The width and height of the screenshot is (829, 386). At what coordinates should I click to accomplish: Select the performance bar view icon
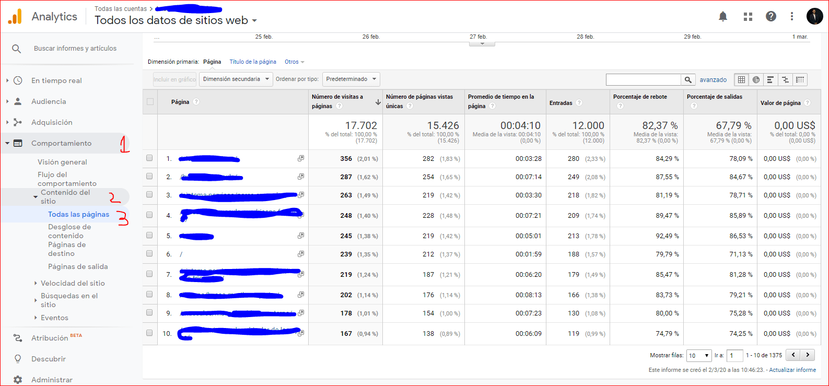770,79
